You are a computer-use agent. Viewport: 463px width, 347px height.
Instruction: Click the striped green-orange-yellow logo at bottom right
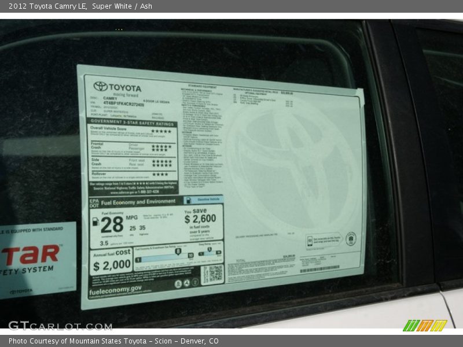tap(425, 326)
